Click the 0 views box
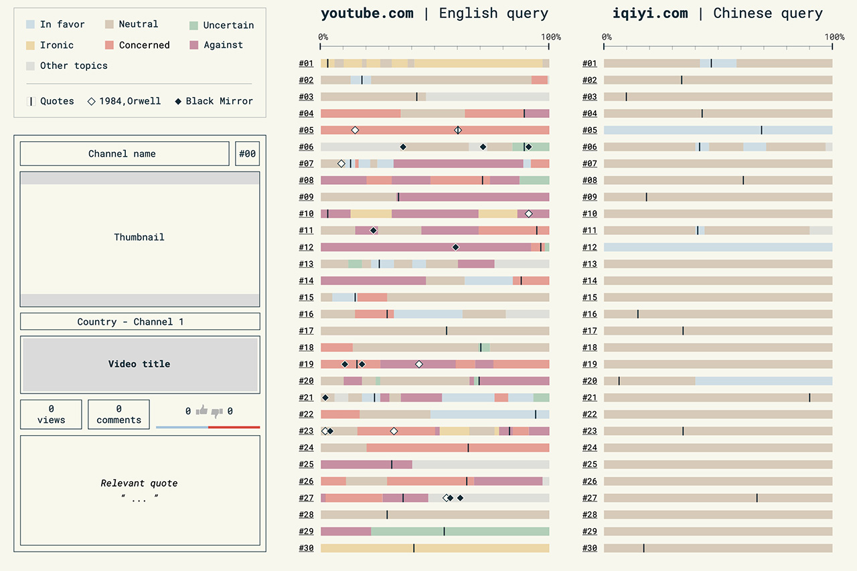The width and height of the screenshot is (857, 571). (x=51, y=414)
